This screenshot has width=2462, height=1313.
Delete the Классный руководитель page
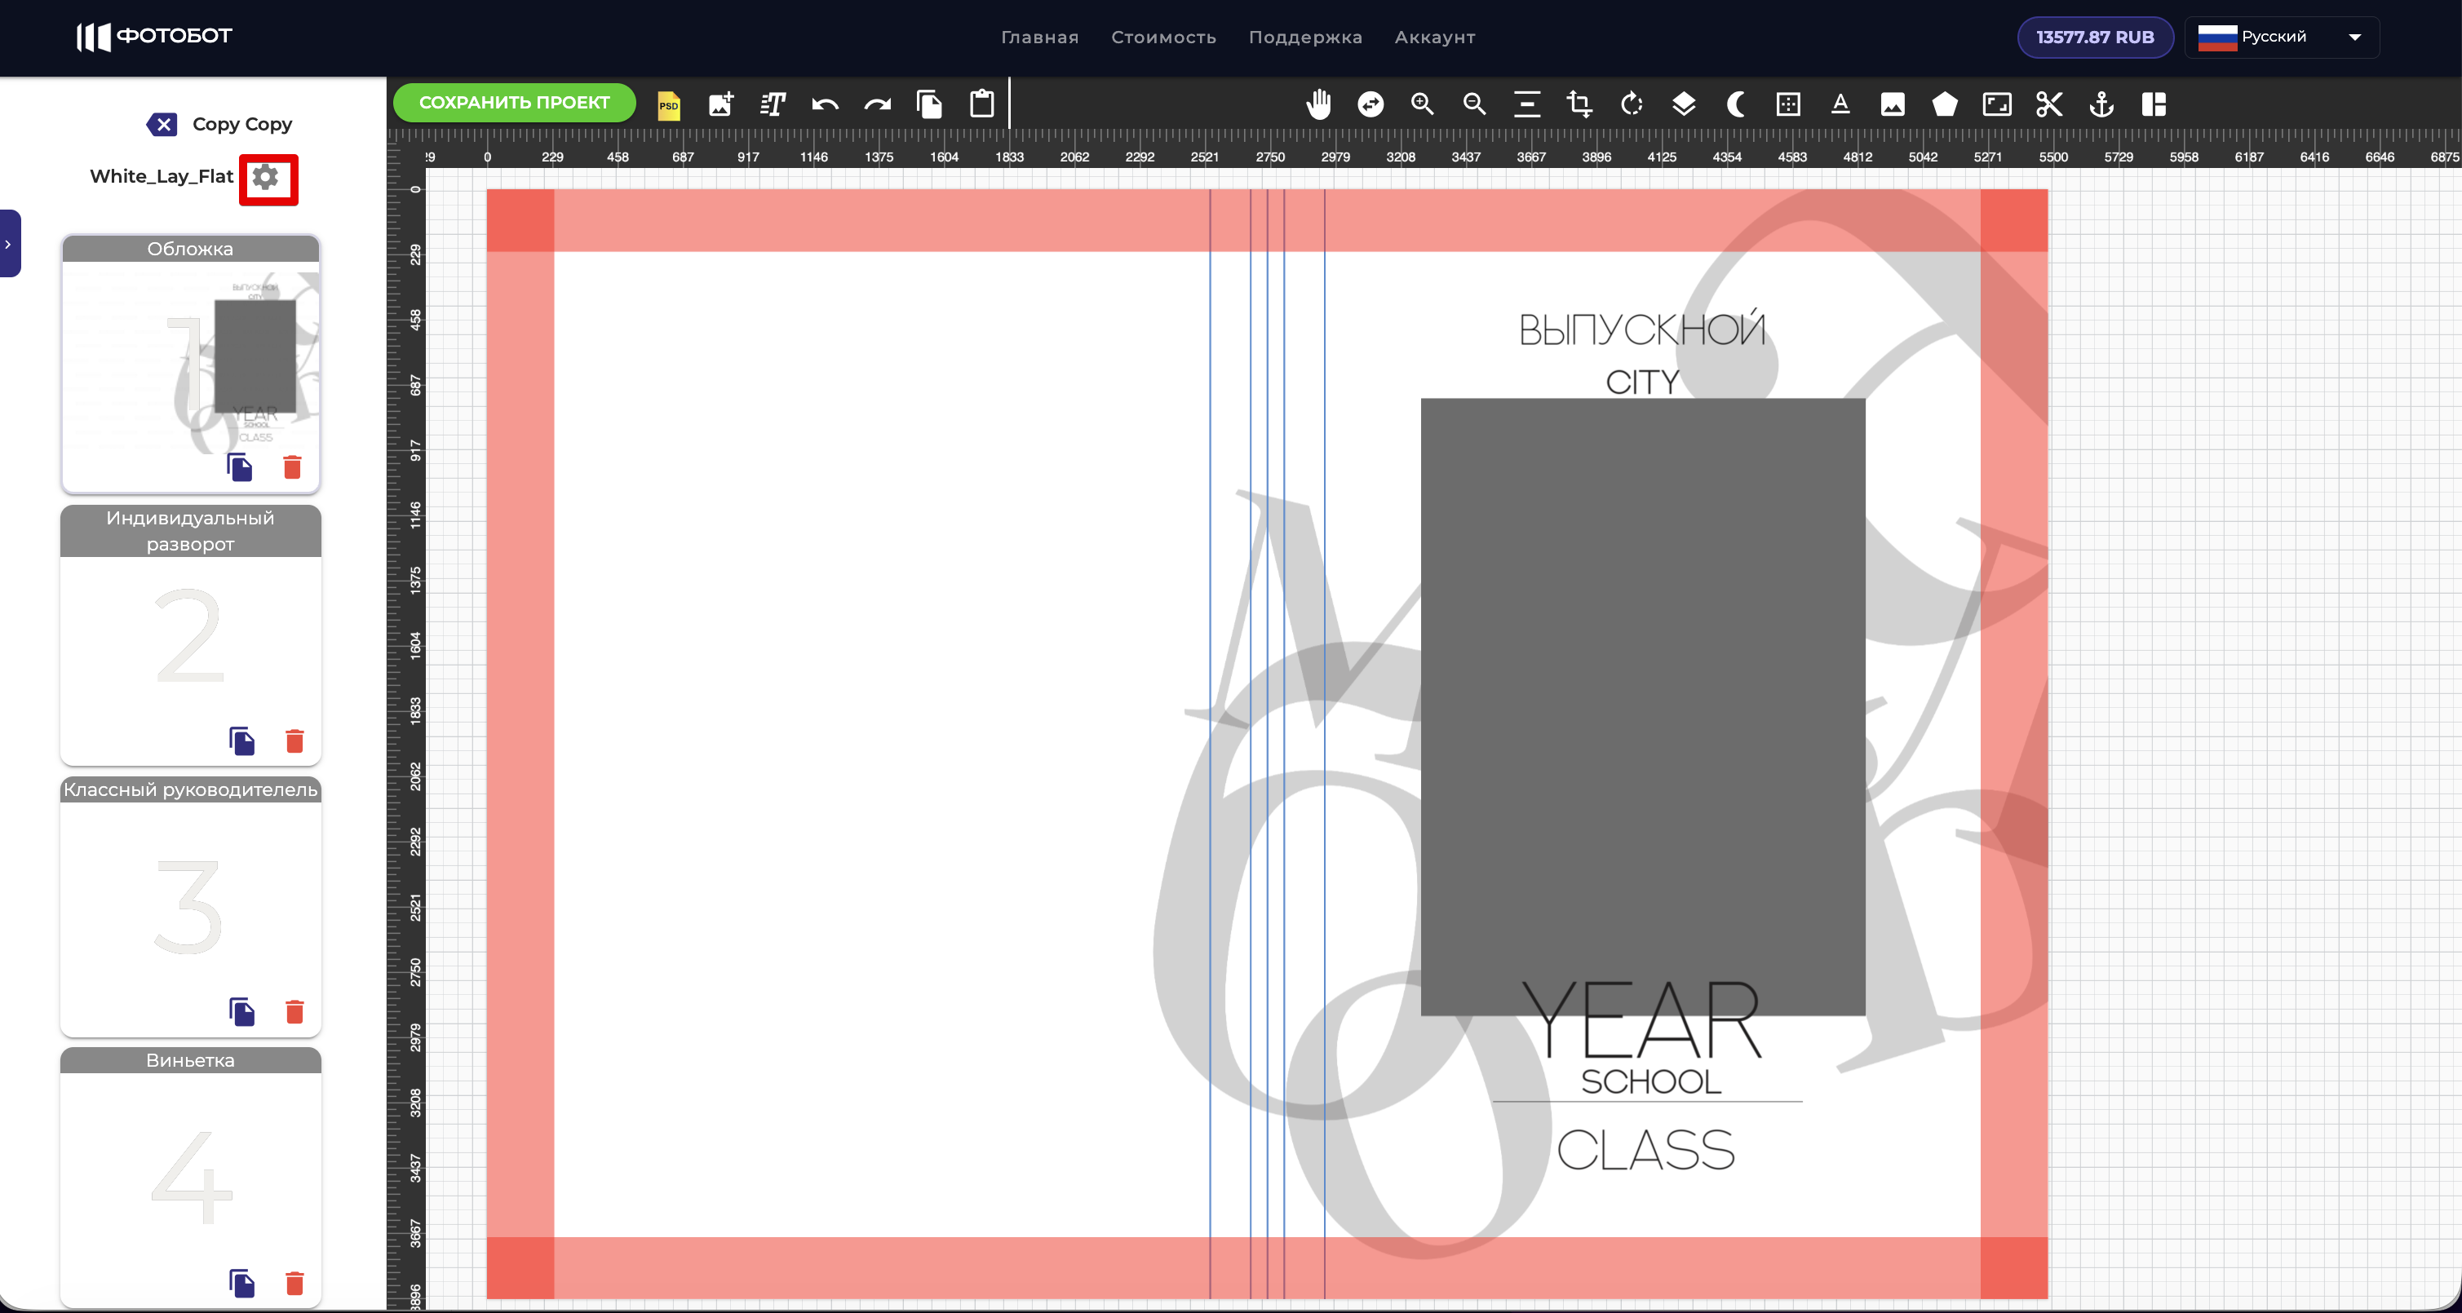point(294,1011)
